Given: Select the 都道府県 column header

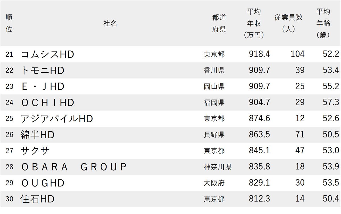Looking at the screenshot, I should (219, 23).
